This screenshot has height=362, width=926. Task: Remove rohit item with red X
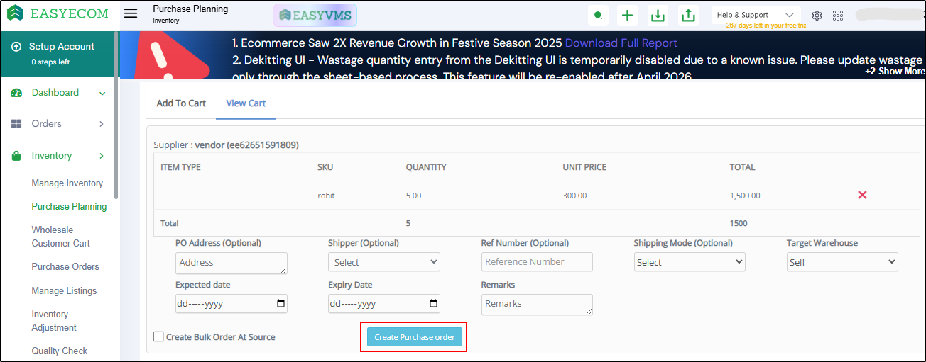click(x=862, y=195)
